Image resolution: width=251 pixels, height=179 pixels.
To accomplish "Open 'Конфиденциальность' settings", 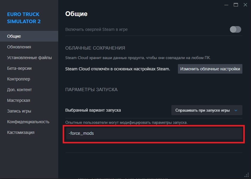I will click(x=28, y=122).
